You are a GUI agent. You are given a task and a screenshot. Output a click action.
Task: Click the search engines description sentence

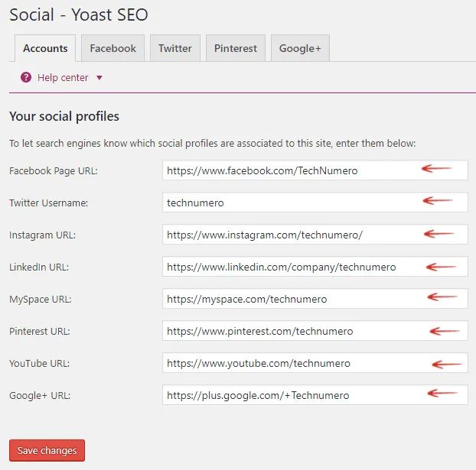tap(212, 143)
